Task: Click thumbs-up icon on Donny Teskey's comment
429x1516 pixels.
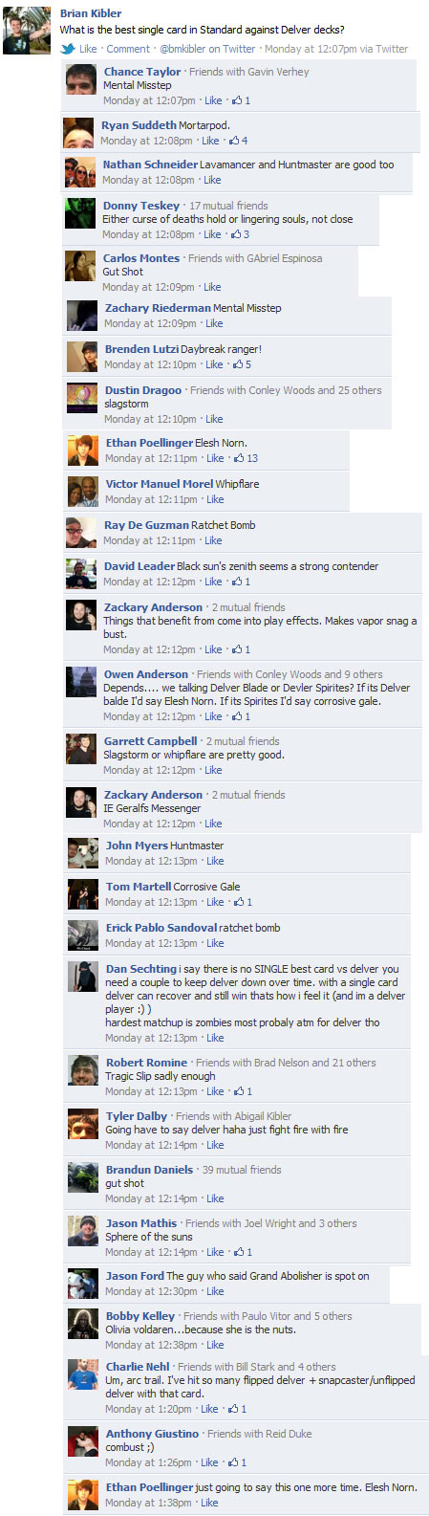Action: tap(236, 234)
